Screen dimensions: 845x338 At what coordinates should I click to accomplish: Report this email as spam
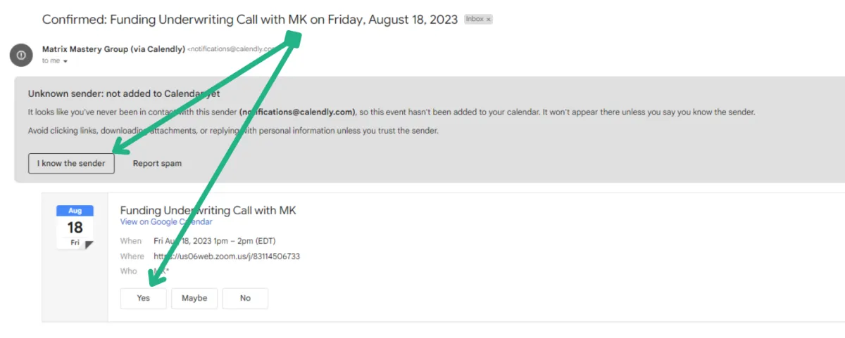pyautogui.click(x=157, y=163)
